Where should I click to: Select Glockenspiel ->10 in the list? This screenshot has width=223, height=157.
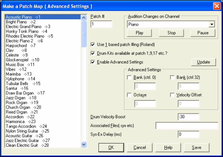pos(43,60)
